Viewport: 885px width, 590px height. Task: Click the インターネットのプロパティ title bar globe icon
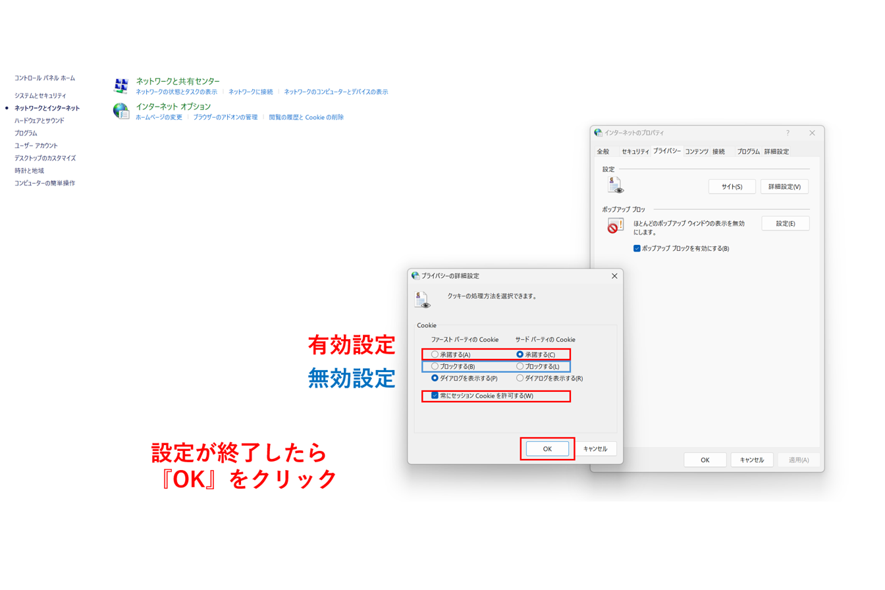click(x=598, y=132)
